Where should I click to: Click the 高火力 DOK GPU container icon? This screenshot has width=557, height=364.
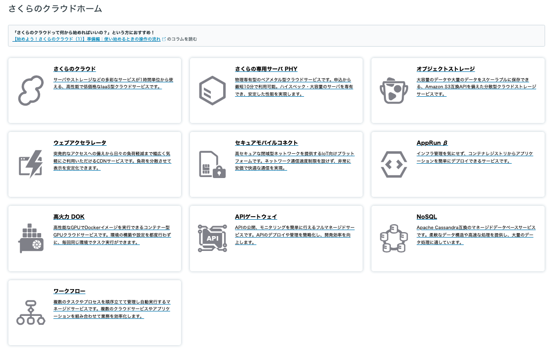coord(31,239)
